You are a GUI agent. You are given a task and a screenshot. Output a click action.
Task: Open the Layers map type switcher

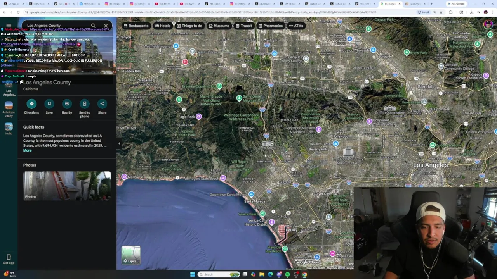(131, 255)
